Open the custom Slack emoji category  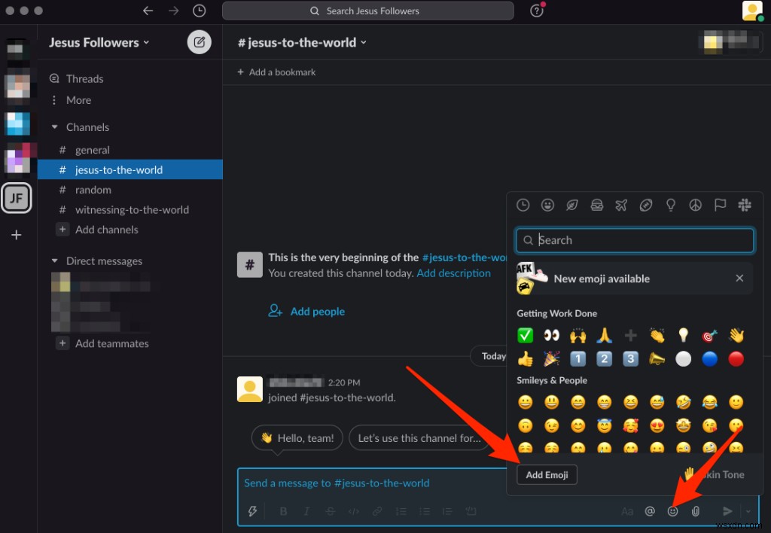744,205
